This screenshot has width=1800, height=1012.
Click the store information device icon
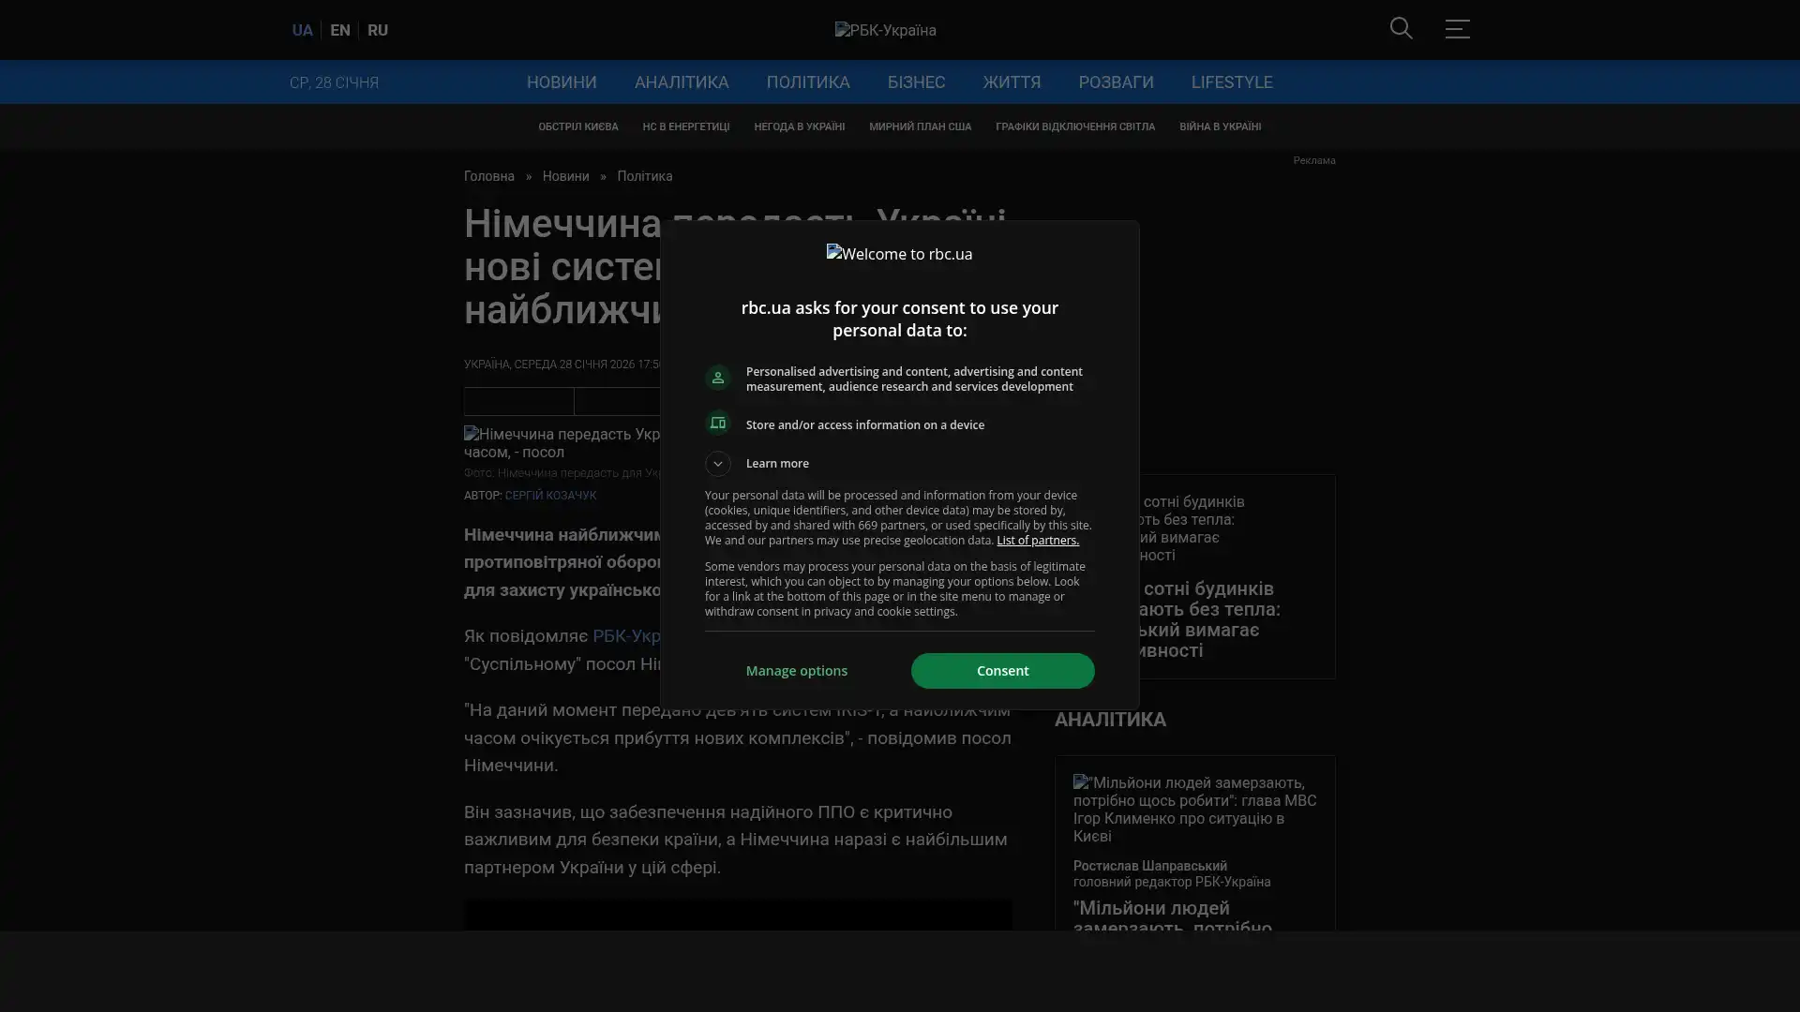[718, 424]
